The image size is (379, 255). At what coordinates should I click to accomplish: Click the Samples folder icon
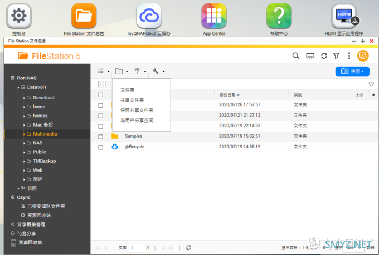[115, 136]
